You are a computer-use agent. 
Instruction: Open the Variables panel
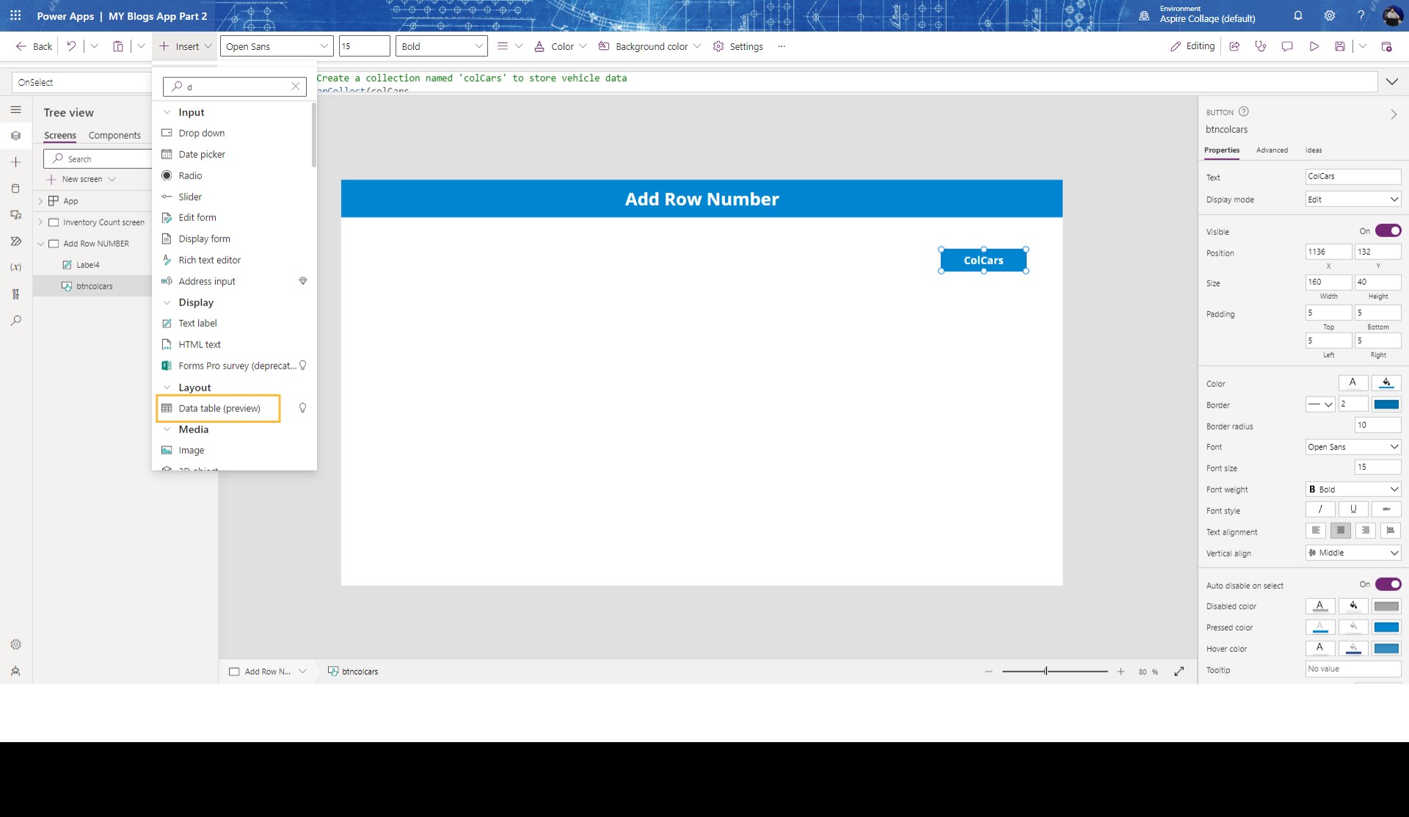tap(15, 267)
